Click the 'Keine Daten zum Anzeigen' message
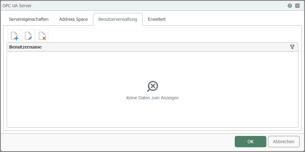 [x=152, y=98]
